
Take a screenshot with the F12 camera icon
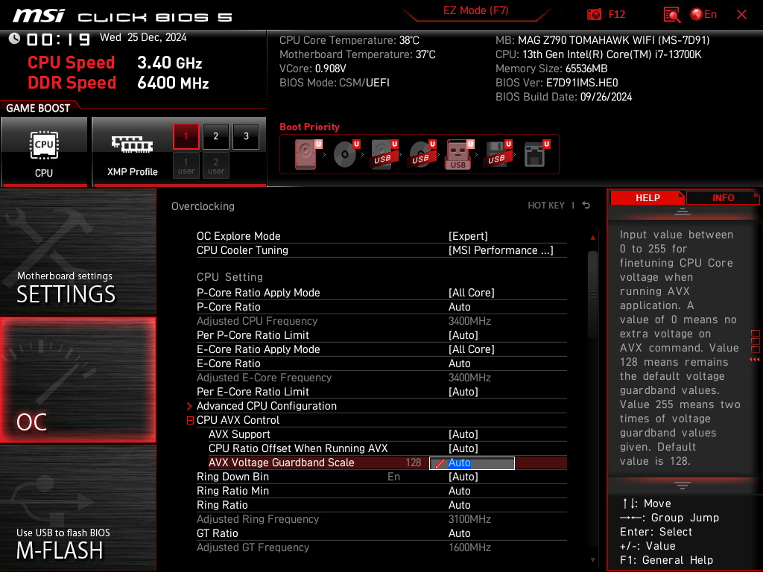pyautogui.click(x=594, y=14)
